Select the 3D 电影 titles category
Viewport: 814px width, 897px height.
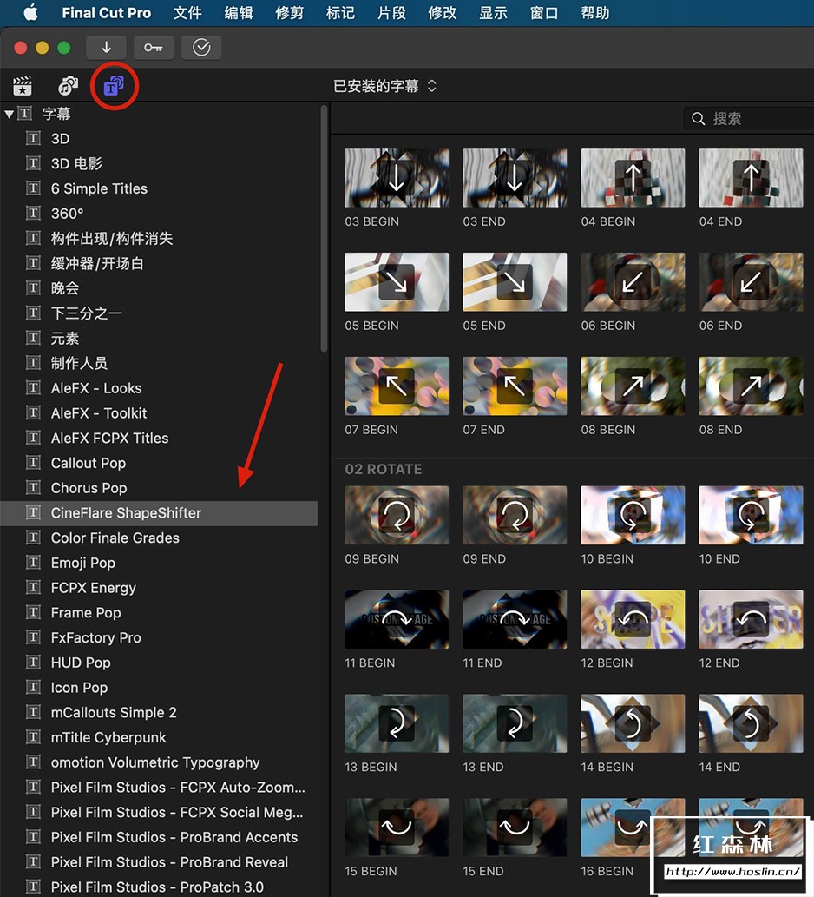159,163
